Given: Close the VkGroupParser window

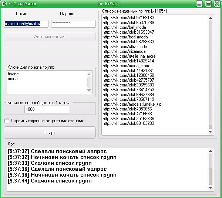Looking at the screenshot, I should [216, 4].
